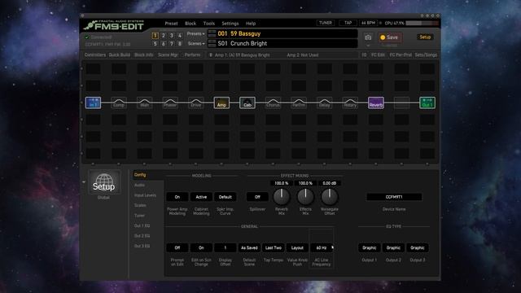Screen dimensions: 521x293
Task: Select the Delay block in the grid
Action: click(x=324, y=103)
